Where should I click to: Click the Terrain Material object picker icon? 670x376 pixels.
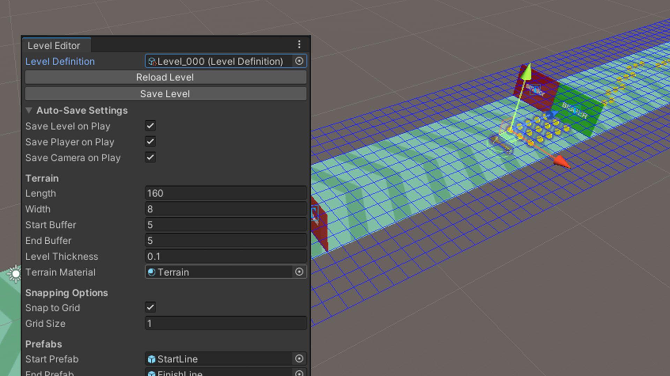click(x=299, y=272)
